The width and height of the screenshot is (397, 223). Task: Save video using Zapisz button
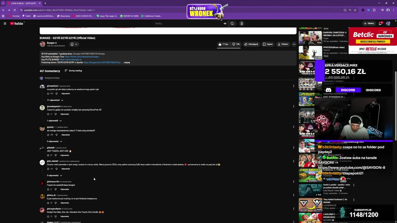pos(268,44)
